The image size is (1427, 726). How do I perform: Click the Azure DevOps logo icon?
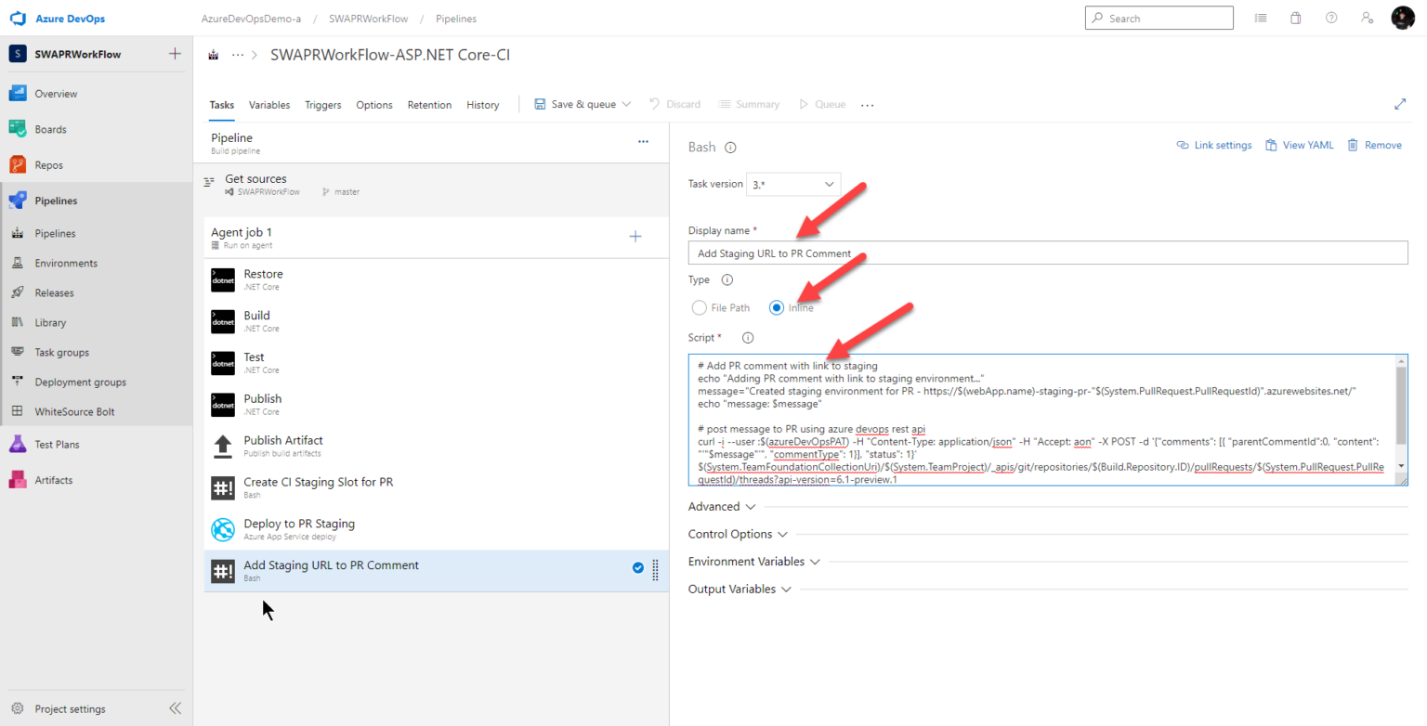tap(18, 18)
